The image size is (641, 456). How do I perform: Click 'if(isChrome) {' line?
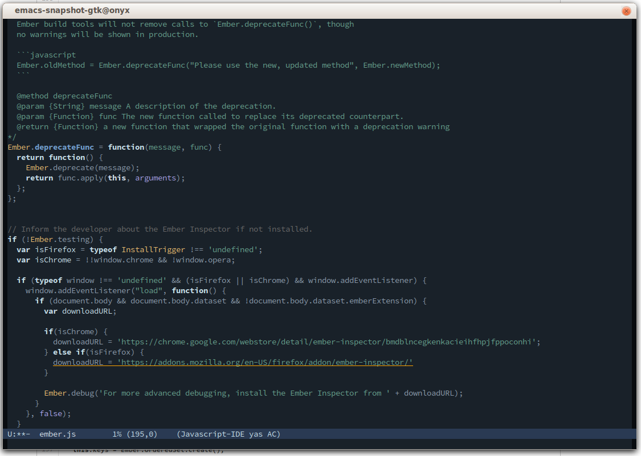76,331
